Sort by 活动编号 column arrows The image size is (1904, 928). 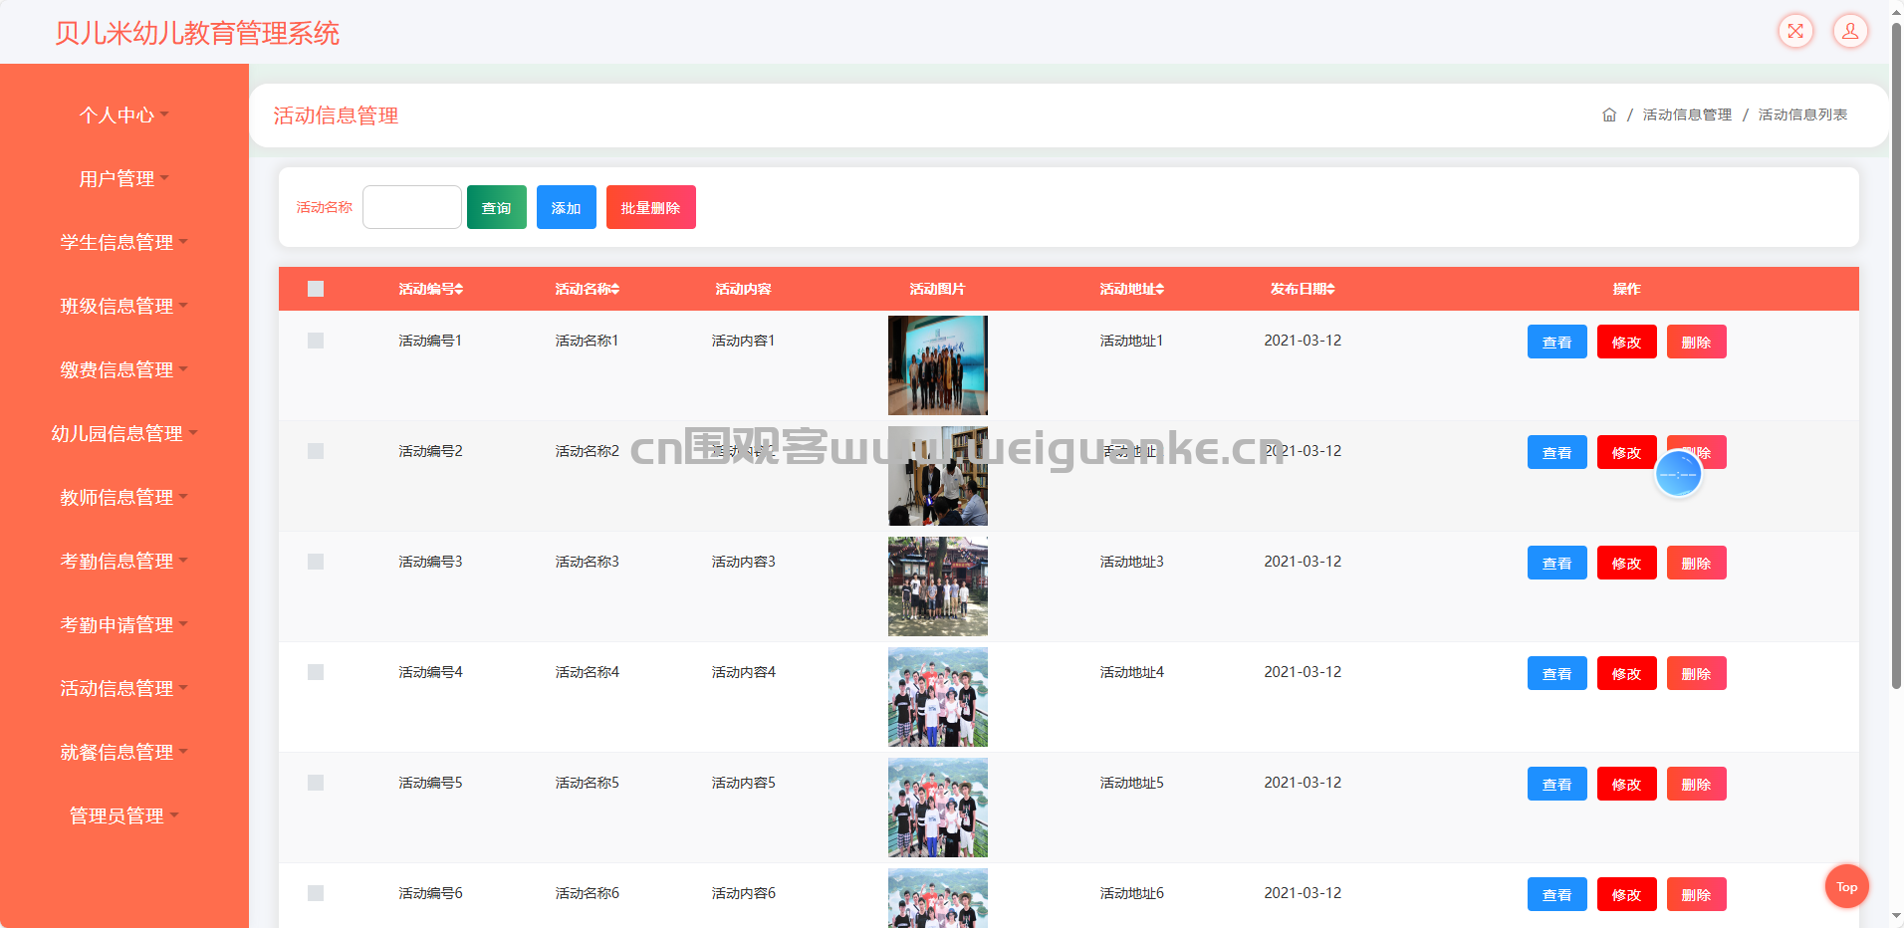[459, 289]
